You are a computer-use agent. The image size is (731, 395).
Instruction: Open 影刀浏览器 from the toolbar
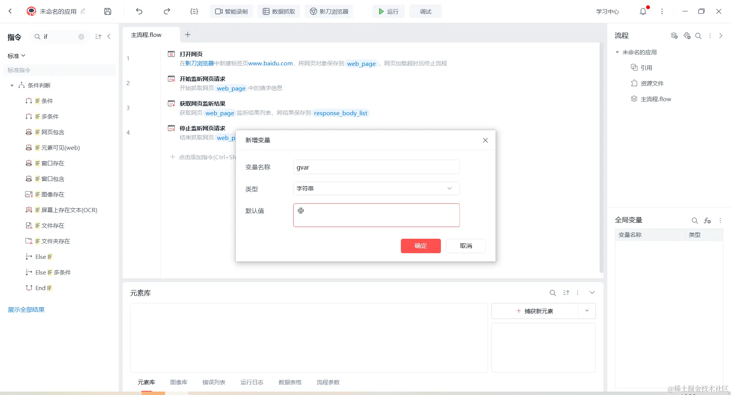tap(329, 11)
